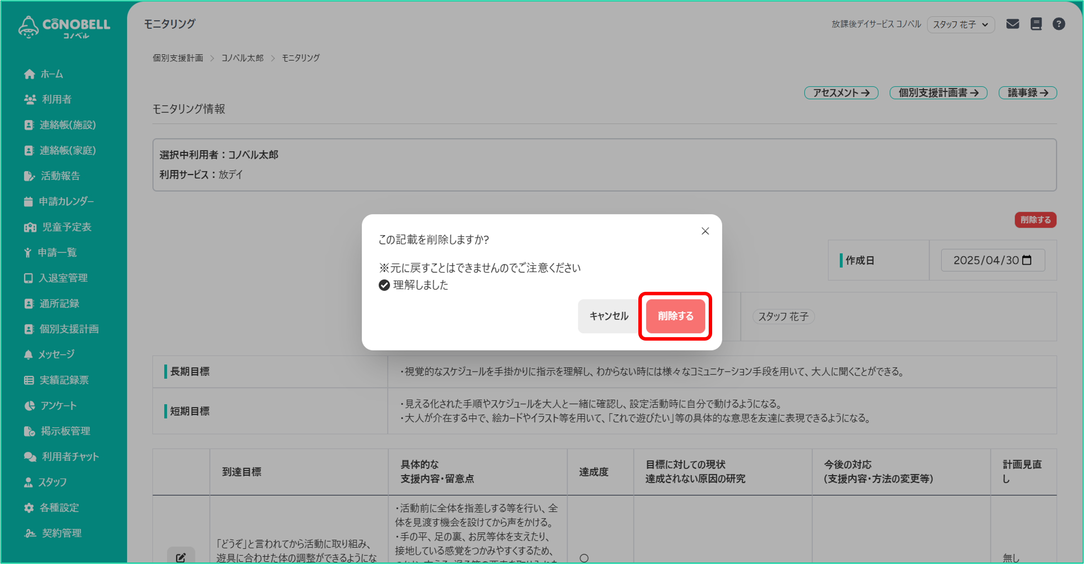Click 長期目標 label text
Viewport: 1084px width, 564px height.
coord(189,372)
